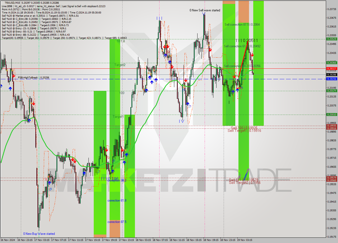Click the '17 Nov 19:15' time axis label
This screenshot has width=338, height=243.
110,240
